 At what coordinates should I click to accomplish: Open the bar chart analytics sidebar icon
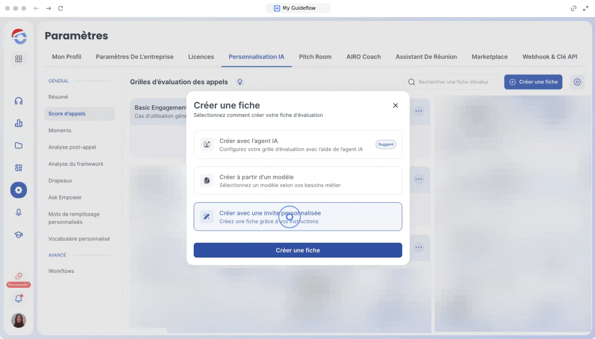point(19,123)
